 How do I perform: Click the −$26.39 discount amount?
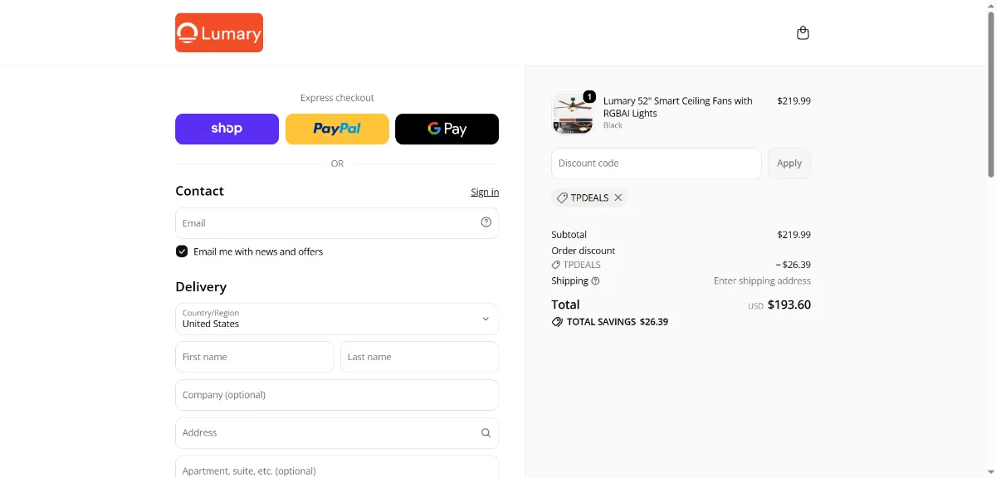(x=793, y=265)
